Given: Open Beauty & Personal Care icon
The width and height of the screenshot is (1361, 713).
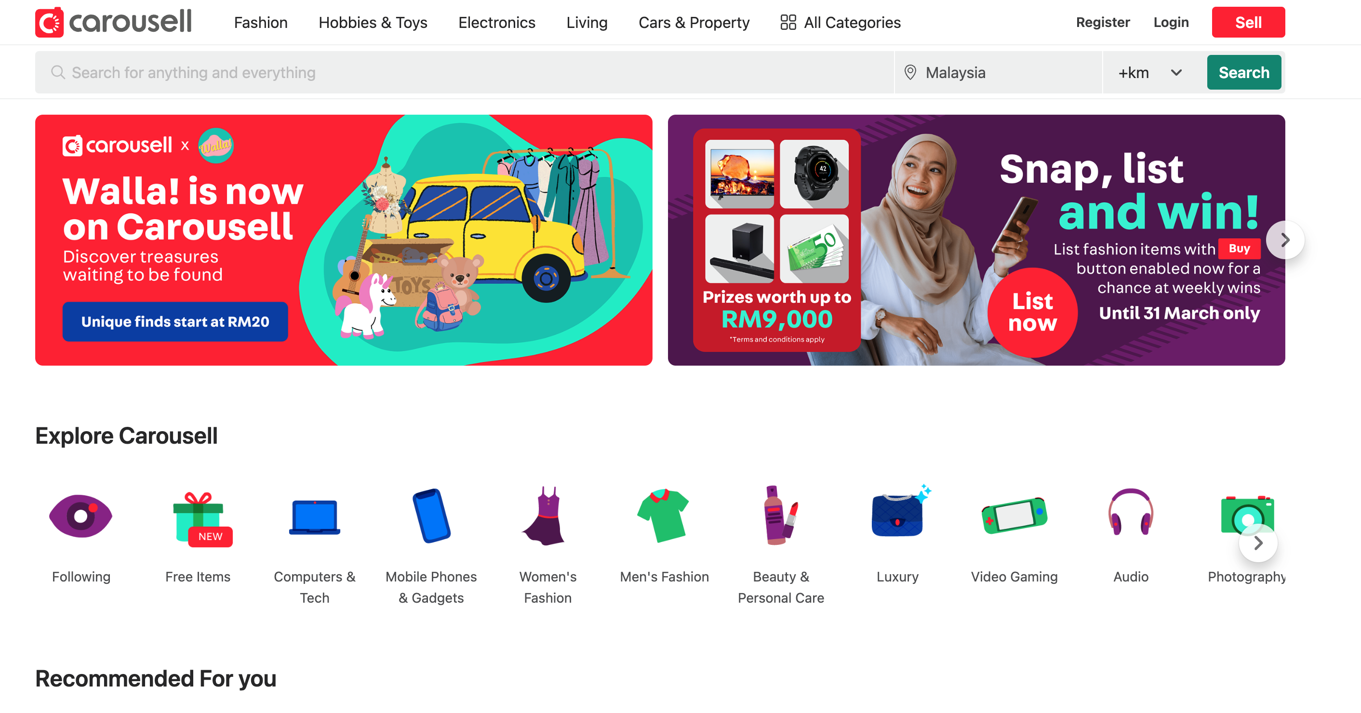Looking at the screenshot, I should tap(780, 515).
